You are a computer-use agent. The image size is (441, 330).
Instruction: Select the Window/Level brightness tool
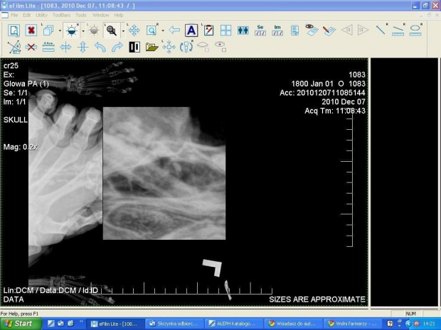coord(72,31)
